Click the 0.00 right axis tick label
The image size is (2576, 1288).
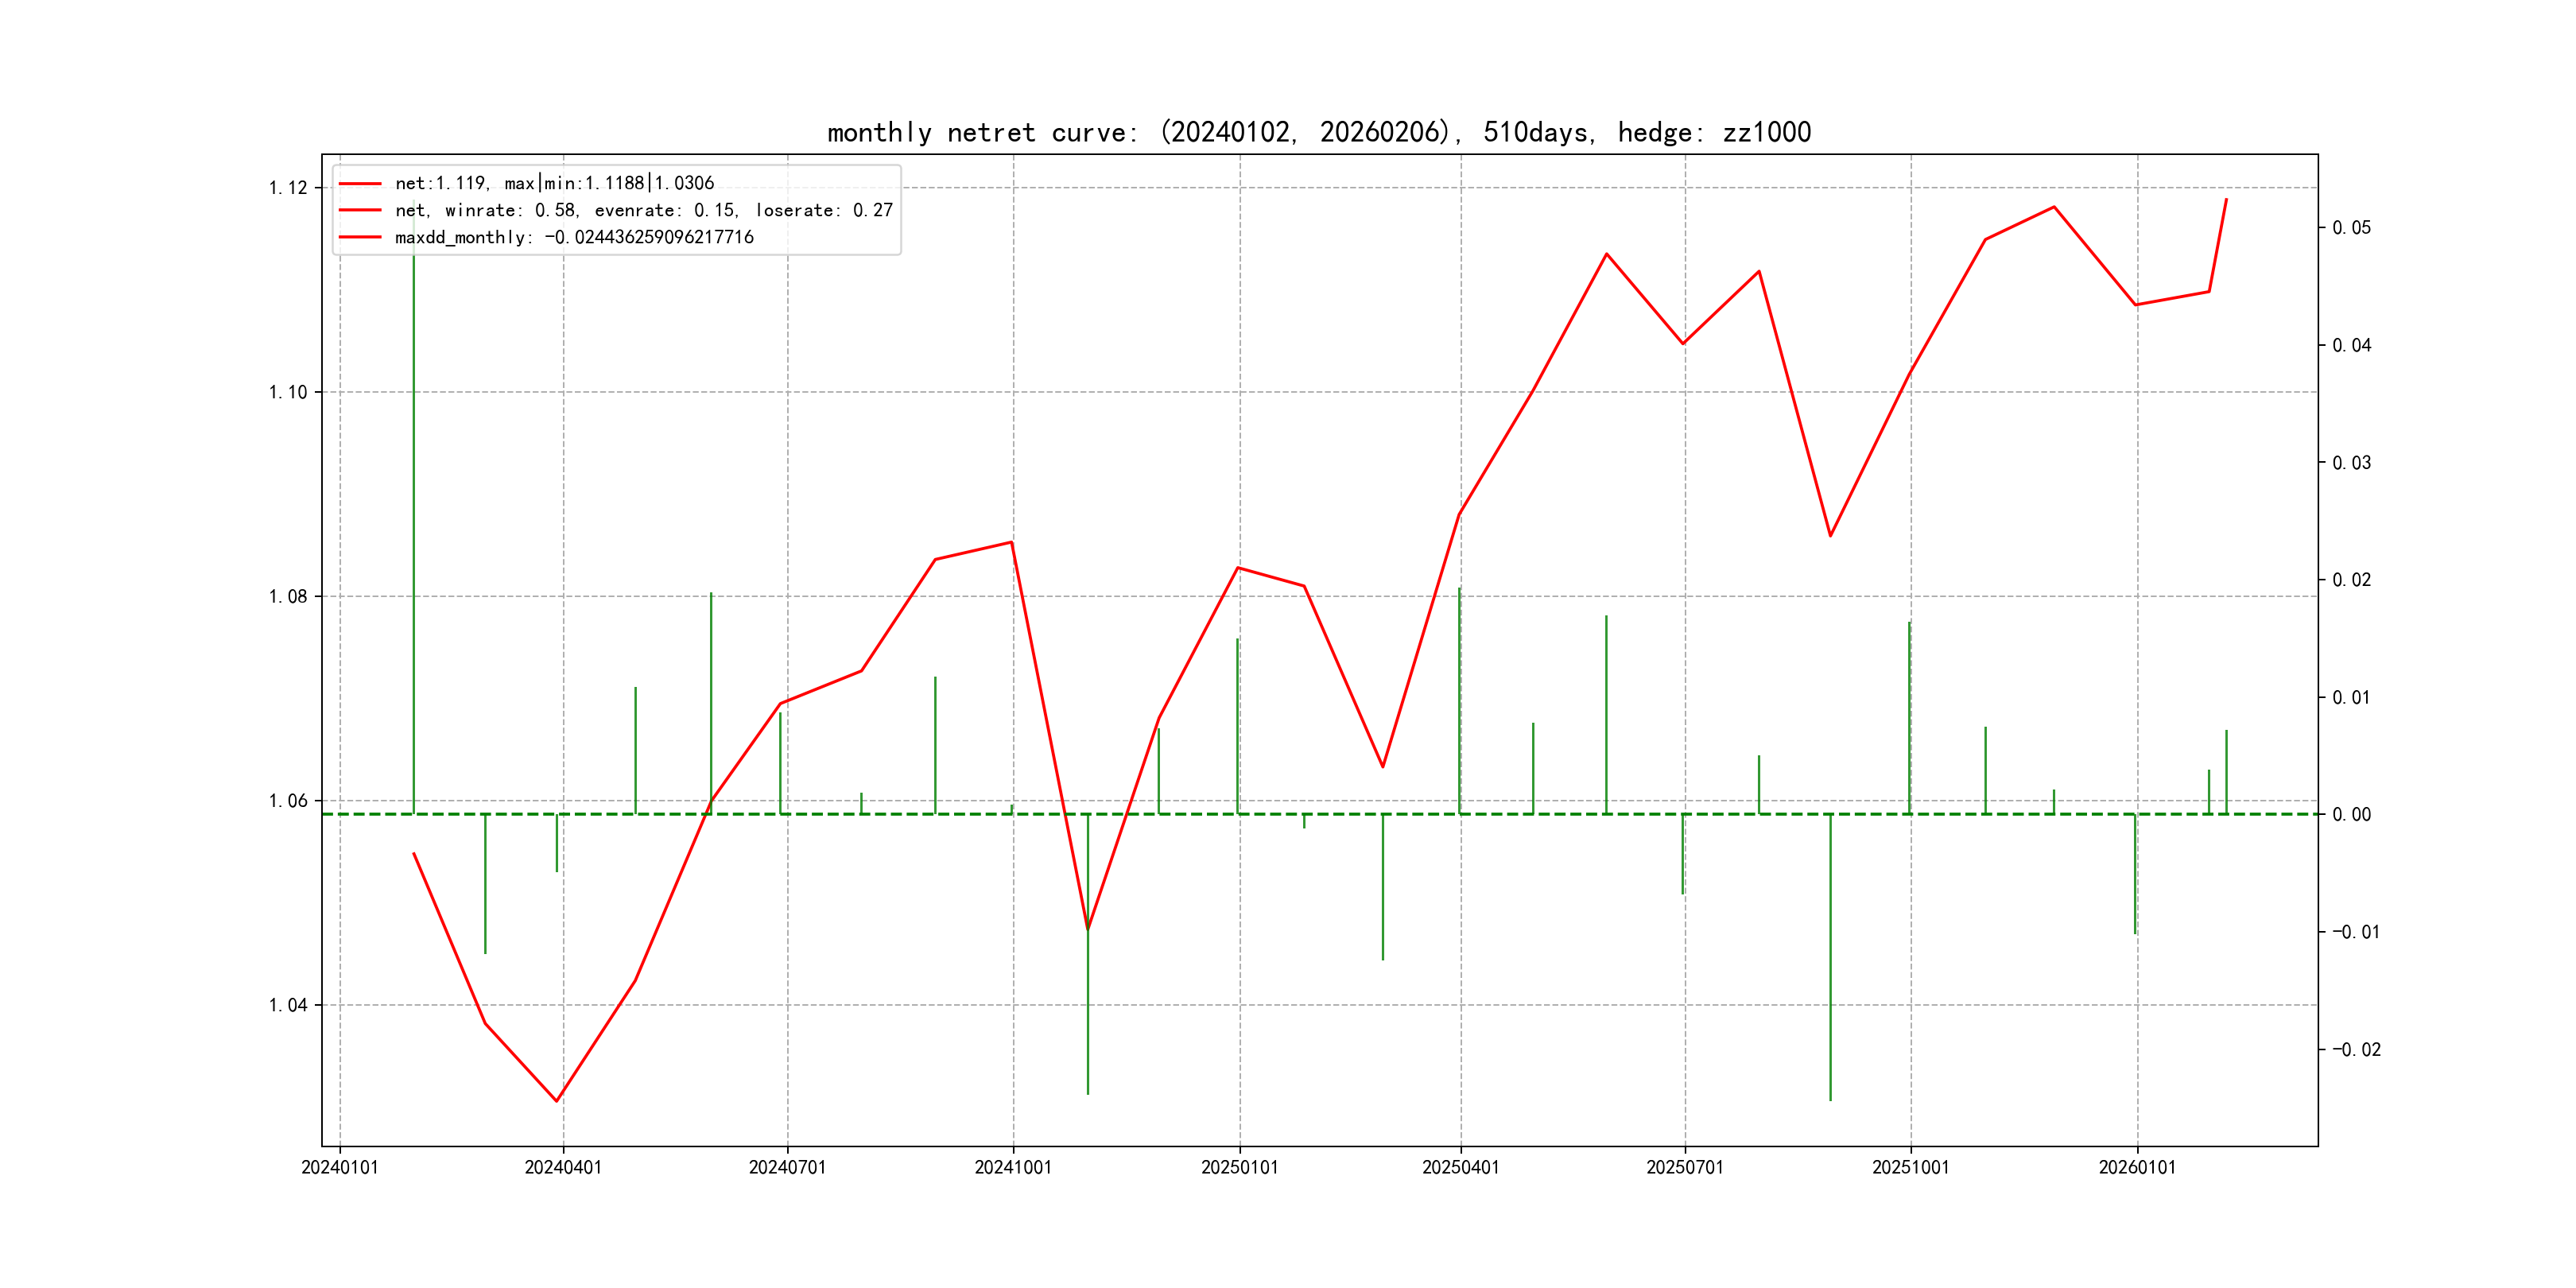pos(2351,815)
